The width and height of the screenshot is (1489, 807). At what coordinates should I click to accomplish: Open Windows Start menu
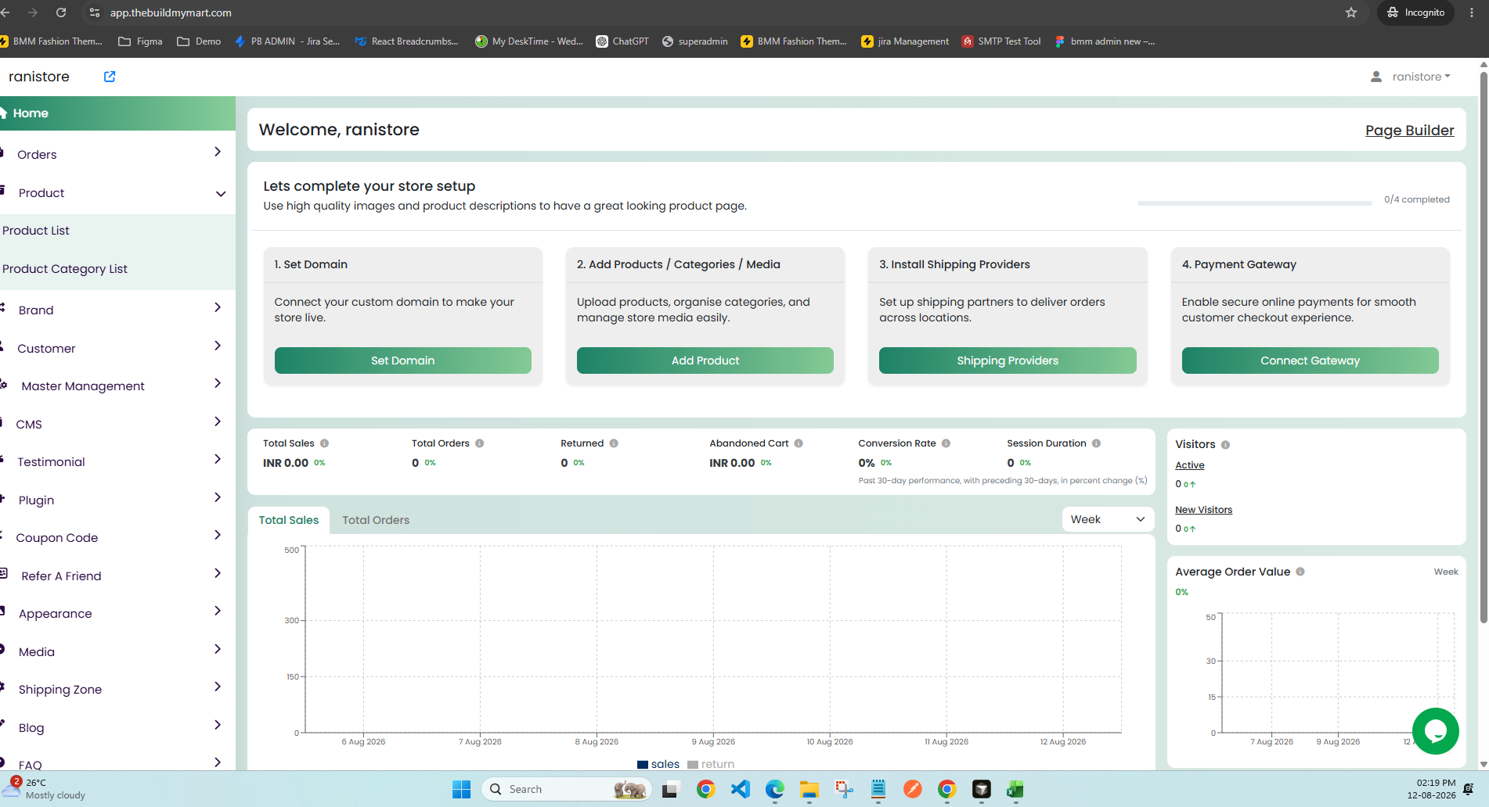(x=461, y=789)
